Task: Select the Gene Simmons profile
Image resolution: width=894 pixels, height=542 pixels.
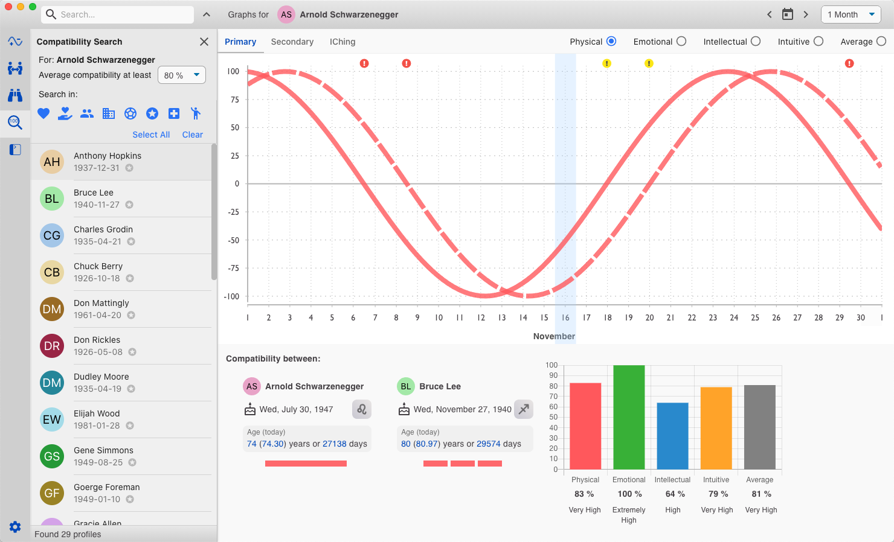Action: pyautogui.click(x=121, y=456)
